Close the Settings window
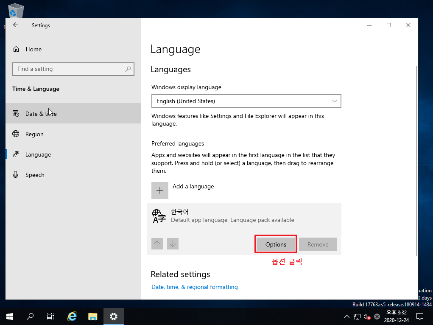This screenshot has width=433, height=325. [408, 25]
